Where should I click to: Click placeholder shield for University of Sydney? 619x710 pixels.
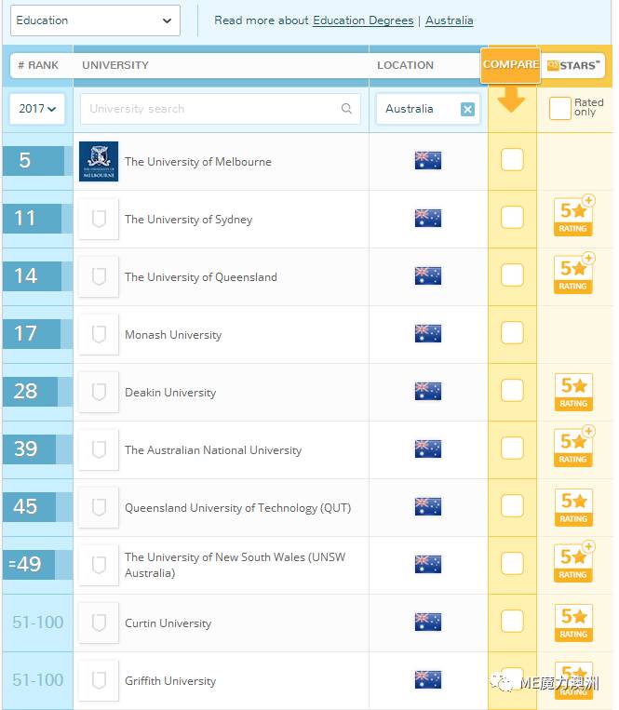pos(99,219)
